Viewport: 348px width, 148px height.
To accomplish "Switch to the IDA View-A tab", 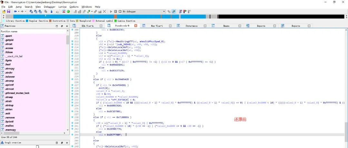I will click(x=88, y=26).
